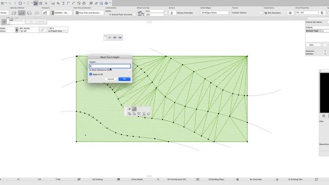Click the right icon in floating view palette
329x185 pixels.
pos(120,38)
